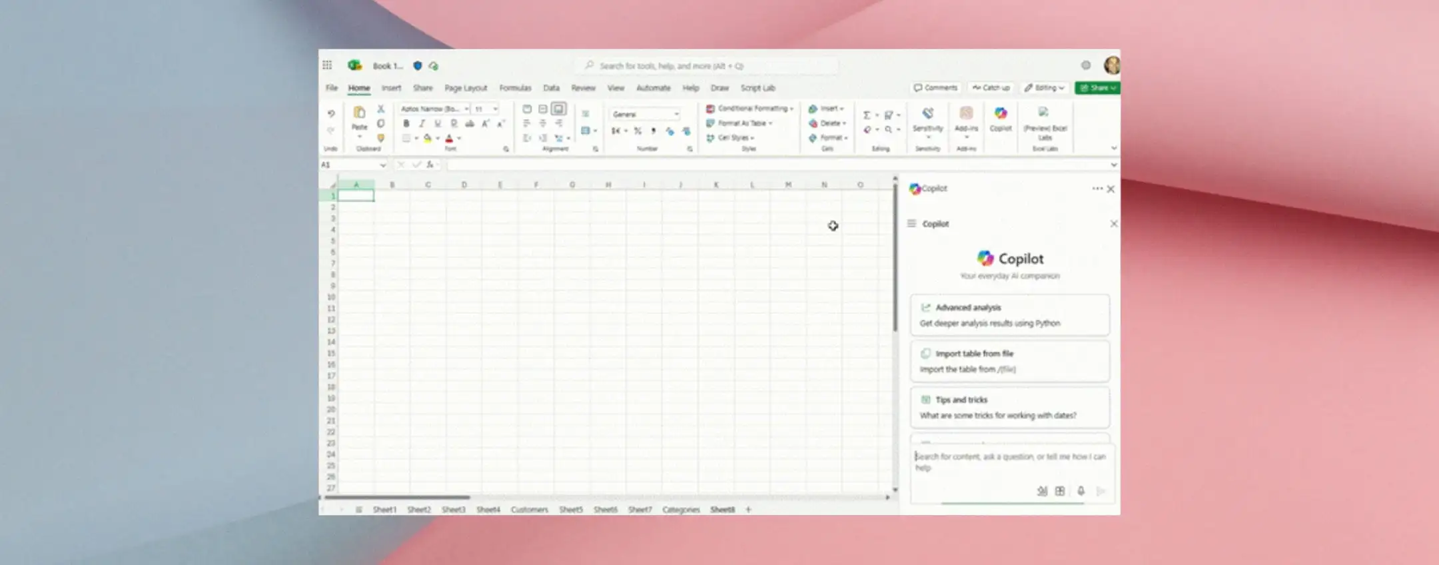Click the Copilot hamburger menu icon
This screenshot has width=1439, height=565.
911,224
